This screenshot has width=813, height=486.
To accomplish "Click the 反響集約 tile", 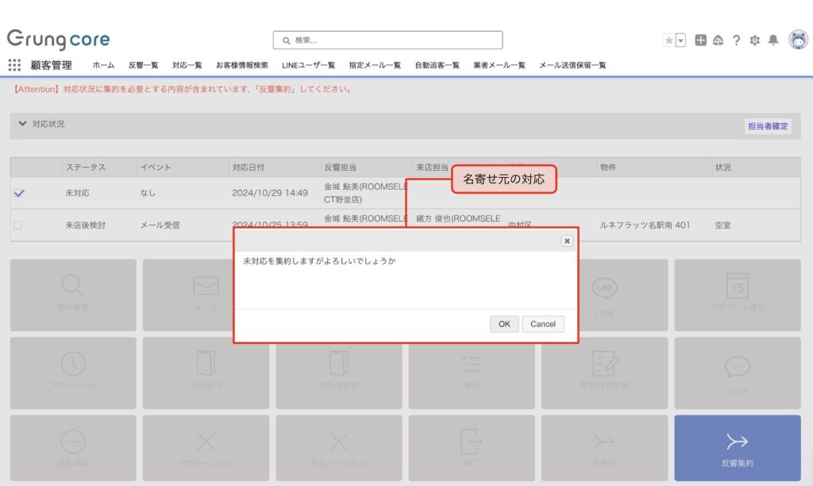I will point(737,449).
